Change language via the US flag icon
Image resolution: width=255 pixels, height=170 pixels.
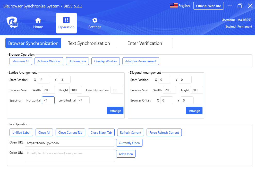click(174, 5)
